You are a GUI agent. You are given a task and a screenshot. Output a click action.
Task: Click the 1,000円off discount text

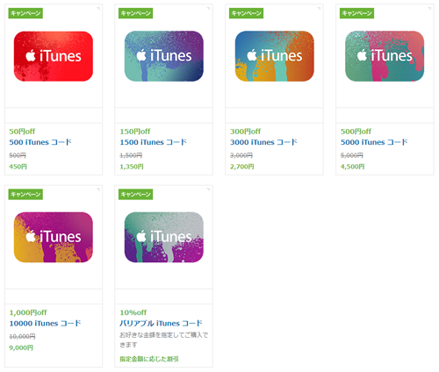pyautogui.click(x=28, y=312)
